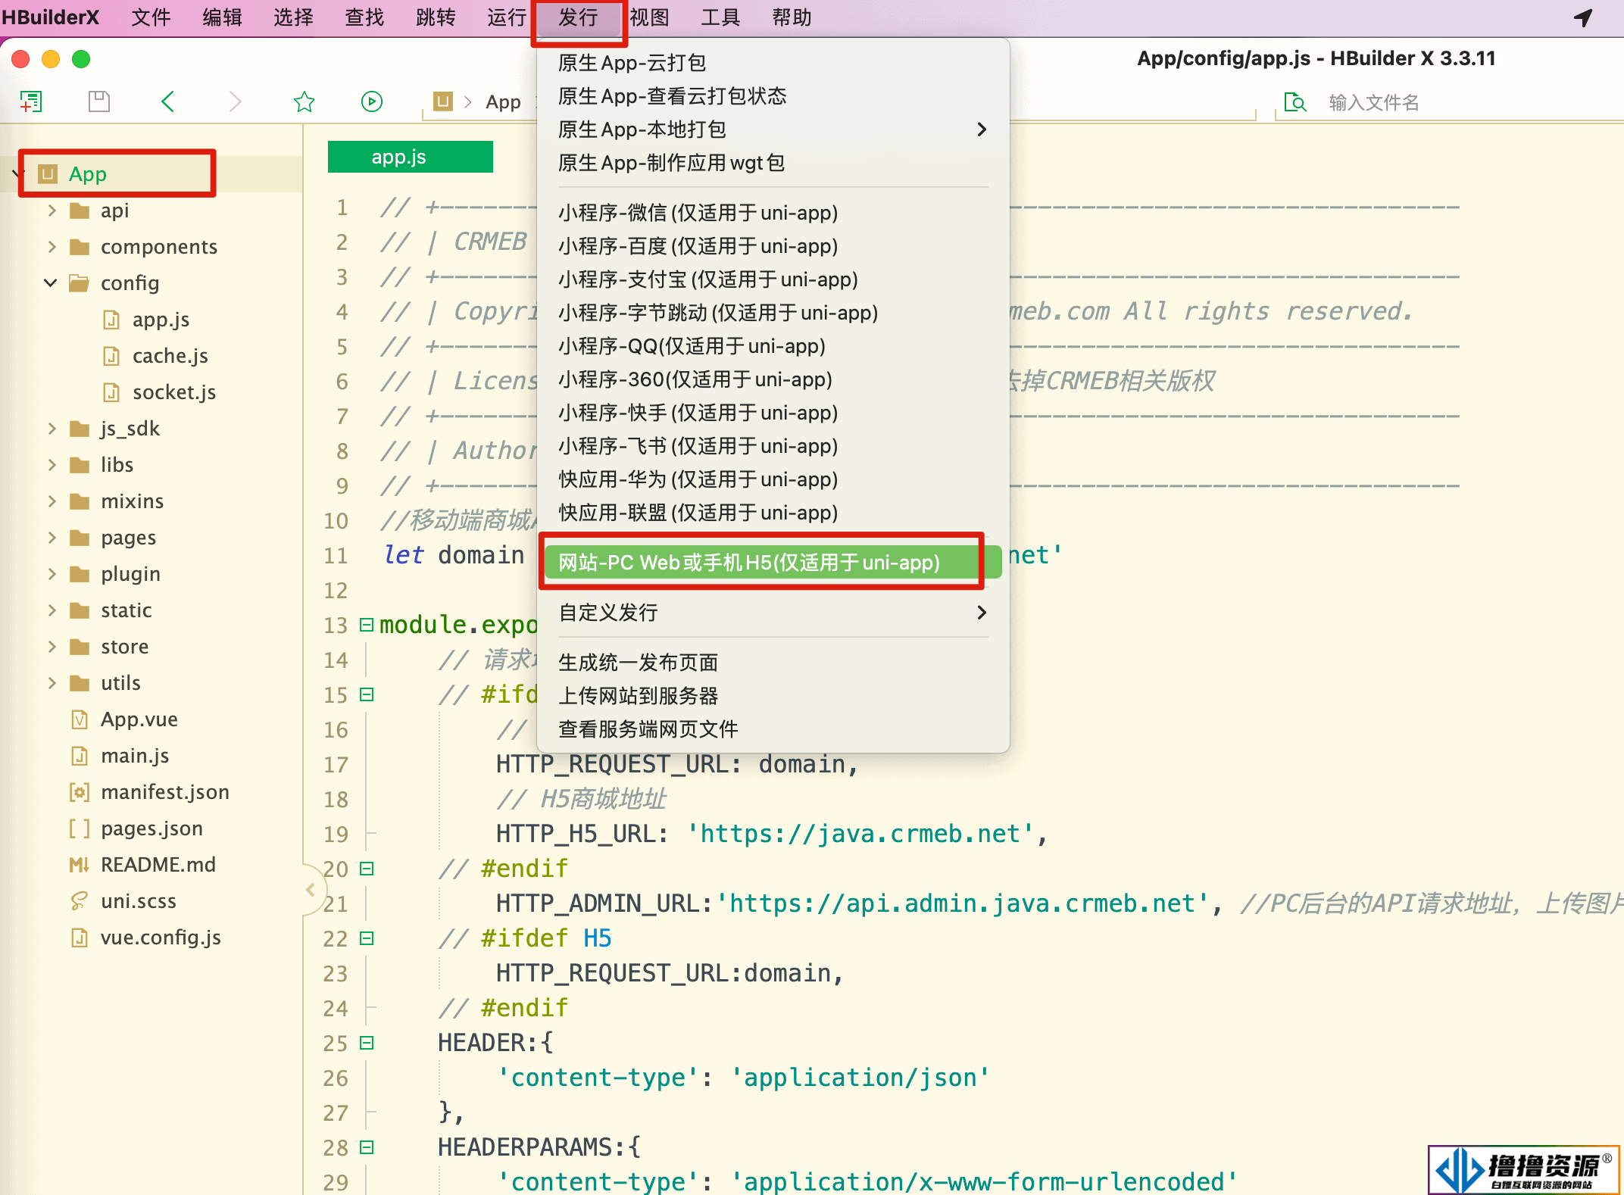Expand the libs folder

(x=52, y=465)
